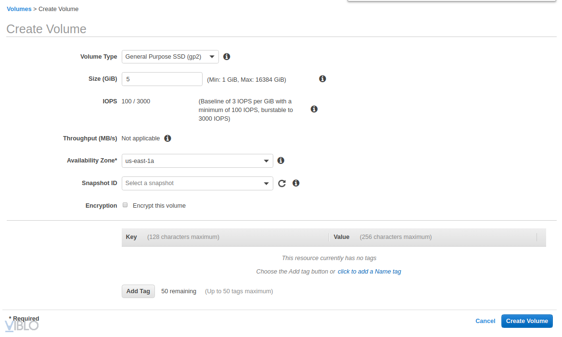Click the Size (GiB) input field

click(x=162, y=79)
